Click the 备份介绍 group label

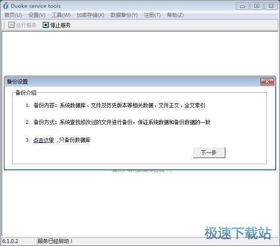(26, 93)
